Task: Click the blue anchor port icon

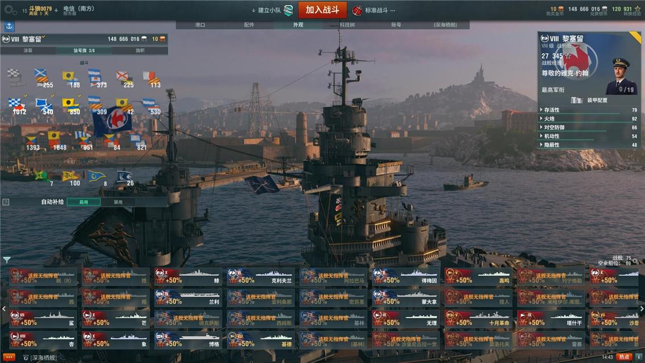Action: click(x=9, y=26)
